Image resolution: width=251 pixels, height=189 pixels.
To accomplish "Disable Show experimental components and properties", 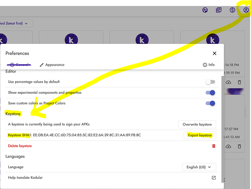I will click(x=210, y=93).
